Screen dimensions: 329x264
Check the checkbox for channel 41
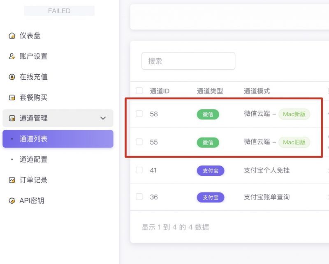(139, 170)
